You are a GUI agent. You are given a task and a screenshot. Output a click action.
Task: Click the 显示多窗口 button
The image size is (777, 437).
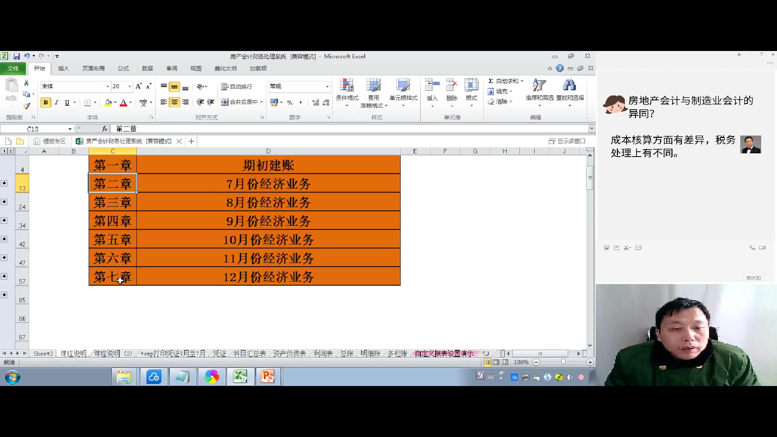pyautogui.click(x=567, y=141)
